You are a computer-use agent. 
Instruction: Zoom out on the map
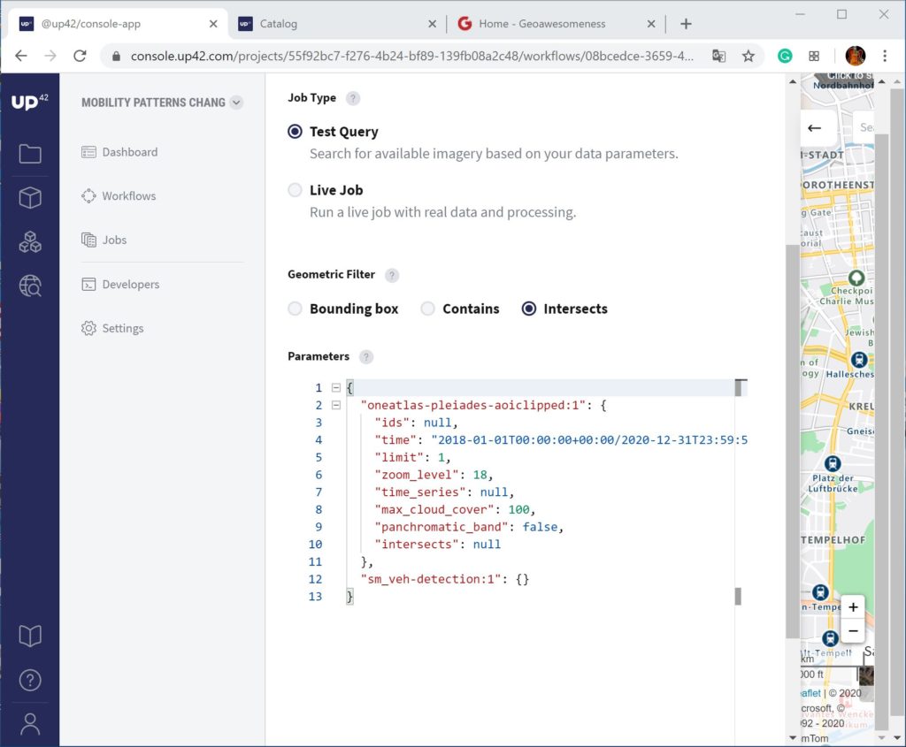(x=853, y=630)
